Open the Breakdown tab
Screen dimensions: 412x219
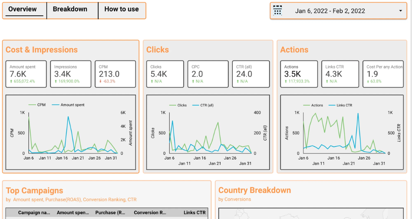click(x=70, y=9)
